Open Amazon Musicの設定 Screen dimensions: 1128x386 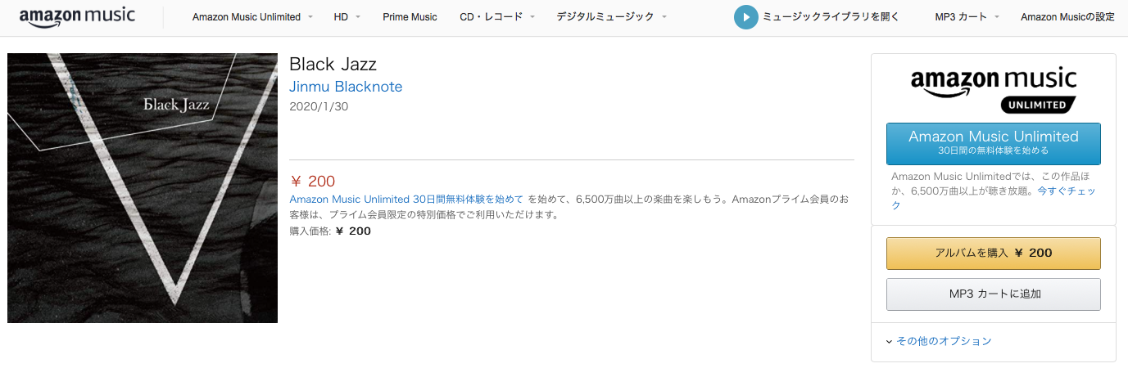tap(1067, 17)
